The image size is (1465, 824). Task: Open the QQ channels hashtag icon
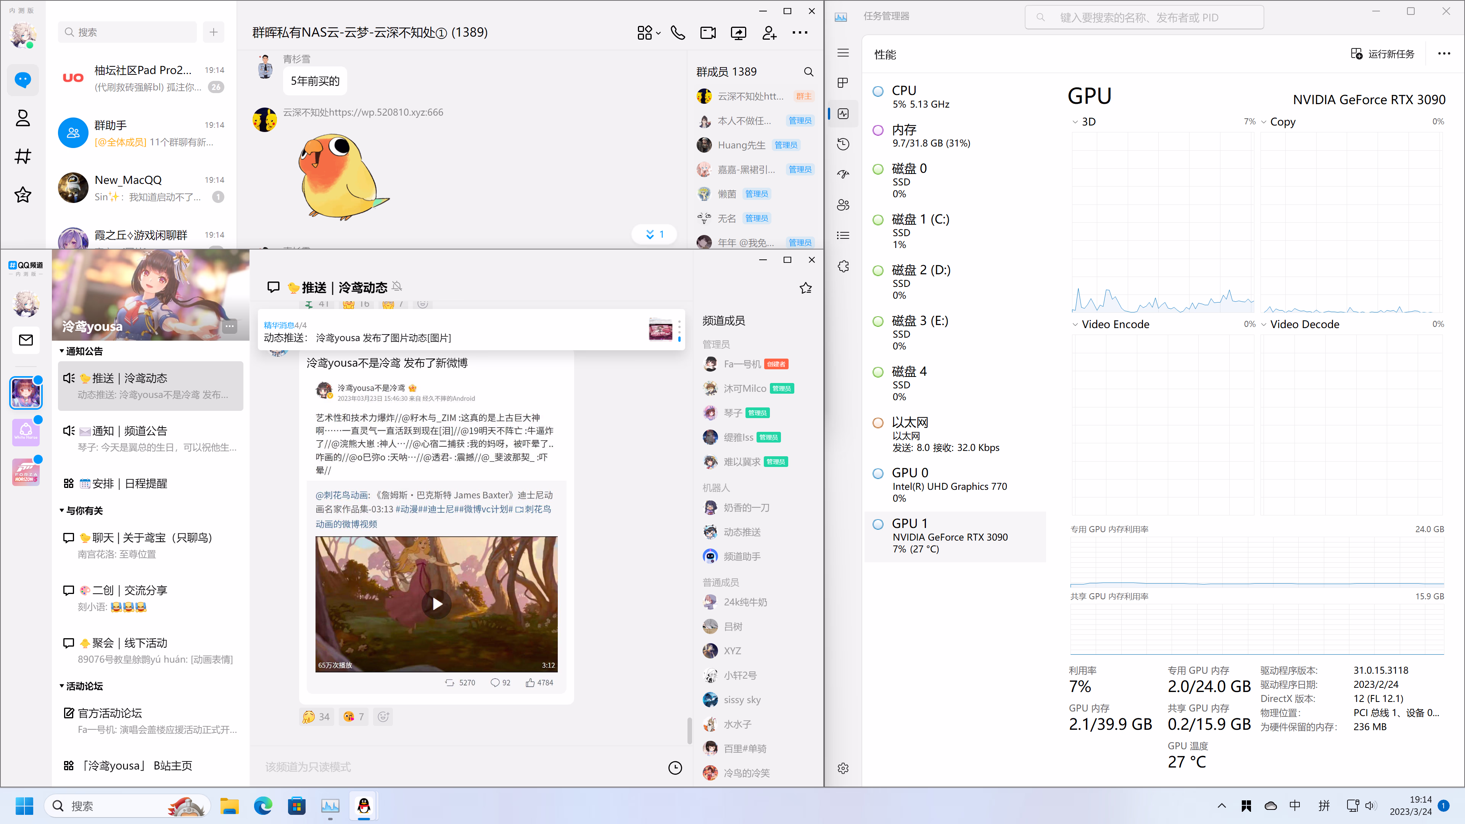click(23, 156)
